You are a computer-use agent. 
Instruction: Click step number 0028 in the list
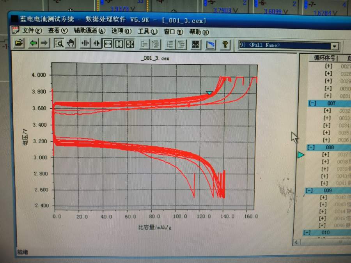click(x=346, y=74)
